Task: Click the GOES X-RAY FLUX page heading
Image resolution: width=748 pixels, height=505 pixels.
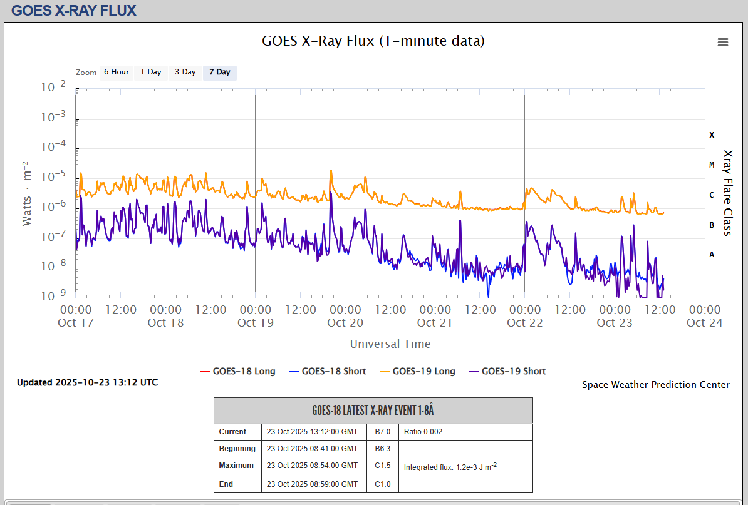Action: pyautogui.click(x=73, y=10)
